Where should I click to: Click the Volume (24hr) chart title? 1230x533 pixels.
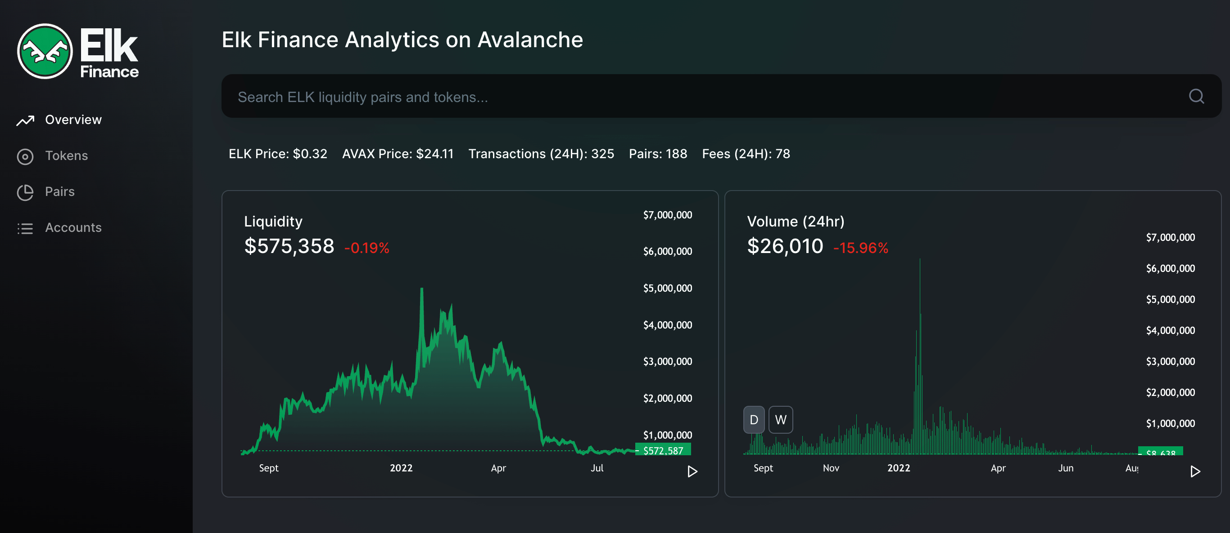tap(796, 221)
